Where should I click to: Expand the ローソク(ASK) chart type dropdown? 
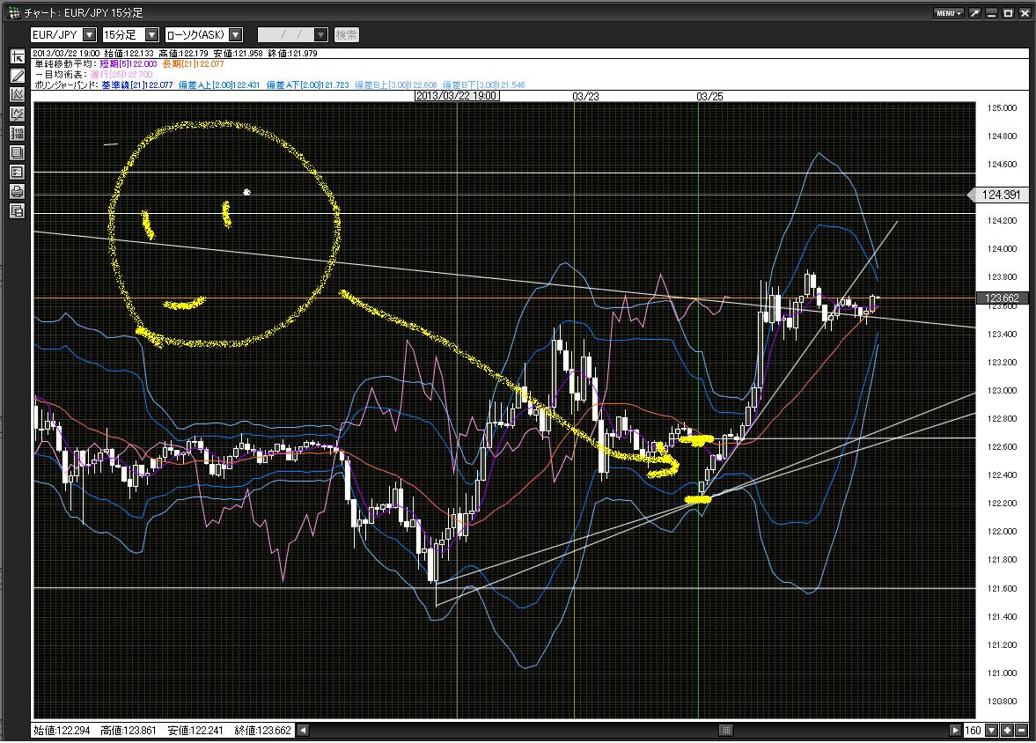pos(235,35)
